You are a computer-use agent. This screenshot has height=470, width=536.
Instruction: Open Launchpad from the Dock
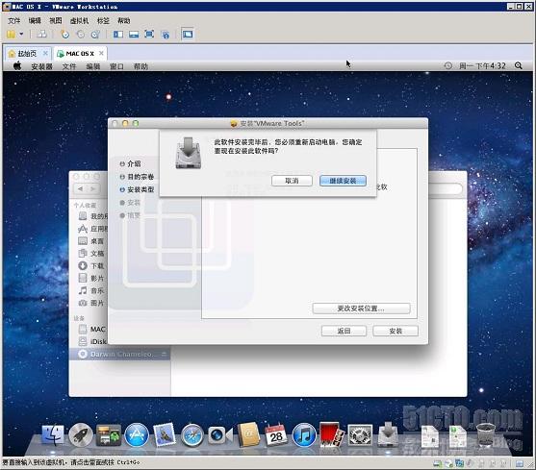[81, 434]
